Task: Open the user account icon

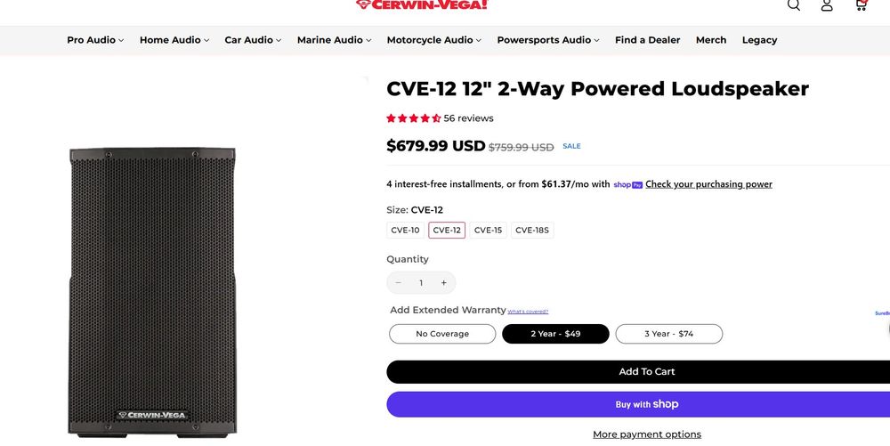Action: [x=827, y=4]
